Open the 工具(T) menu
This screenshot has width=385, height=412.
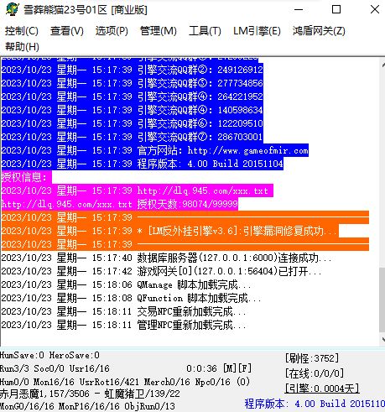205,31
